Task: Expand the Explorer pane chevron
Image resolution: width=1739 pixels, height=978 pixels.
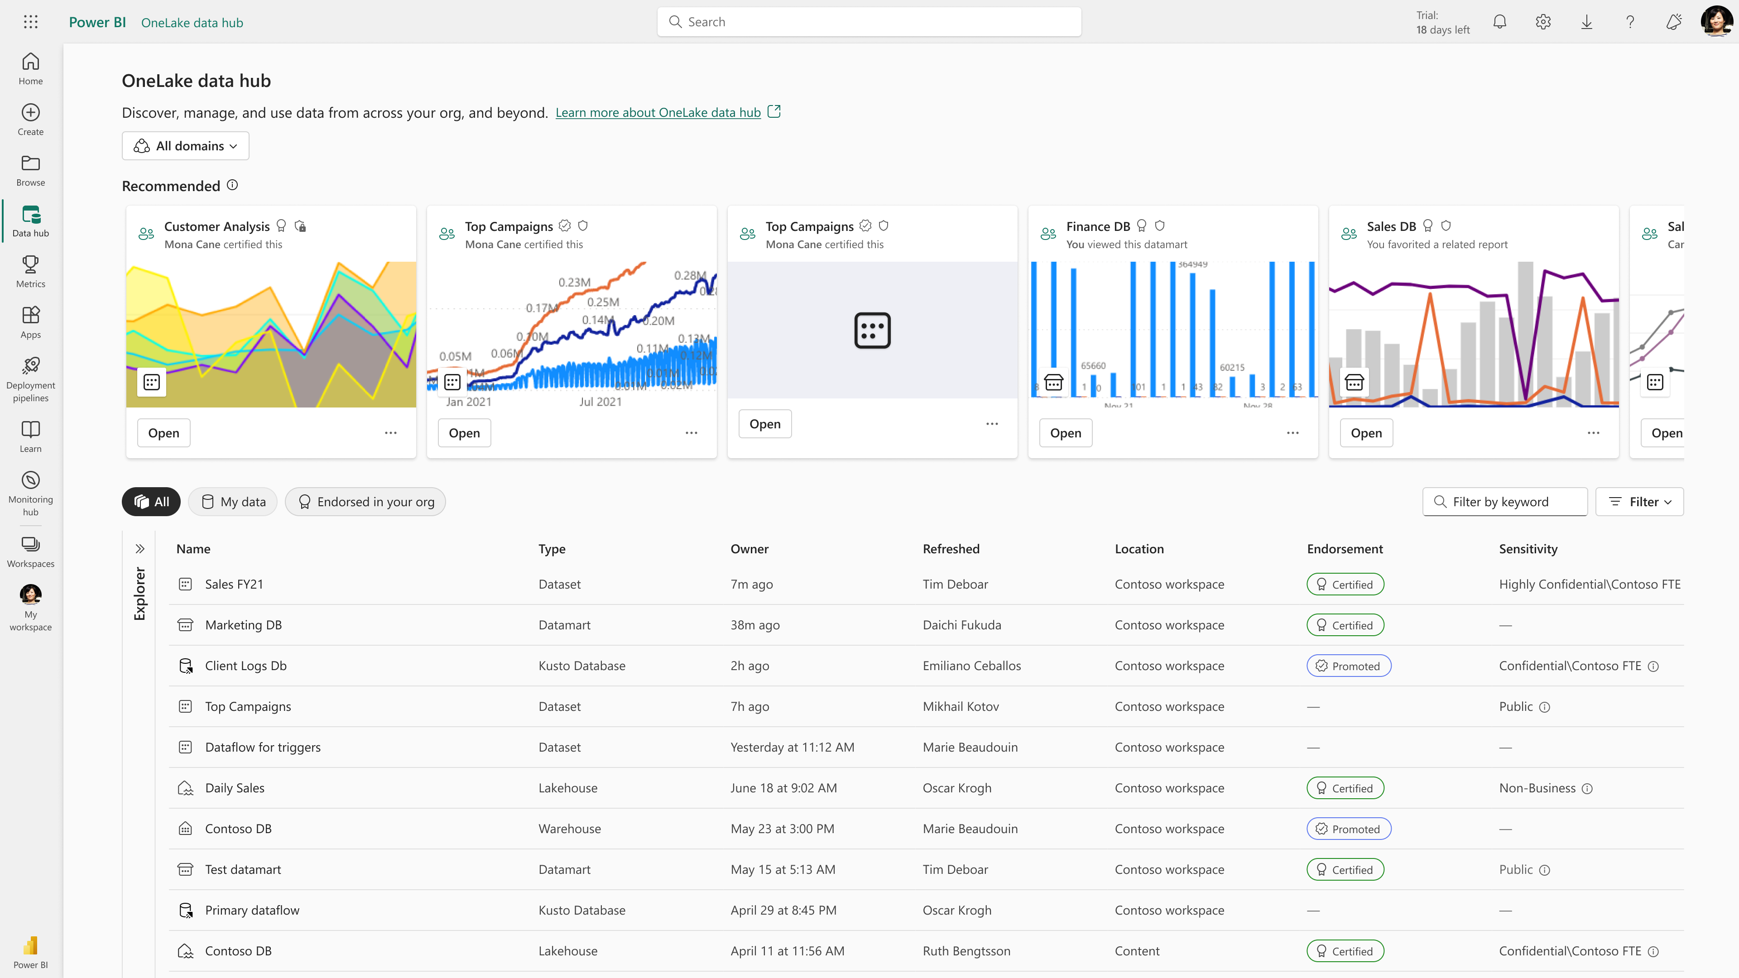Action: 140,549
